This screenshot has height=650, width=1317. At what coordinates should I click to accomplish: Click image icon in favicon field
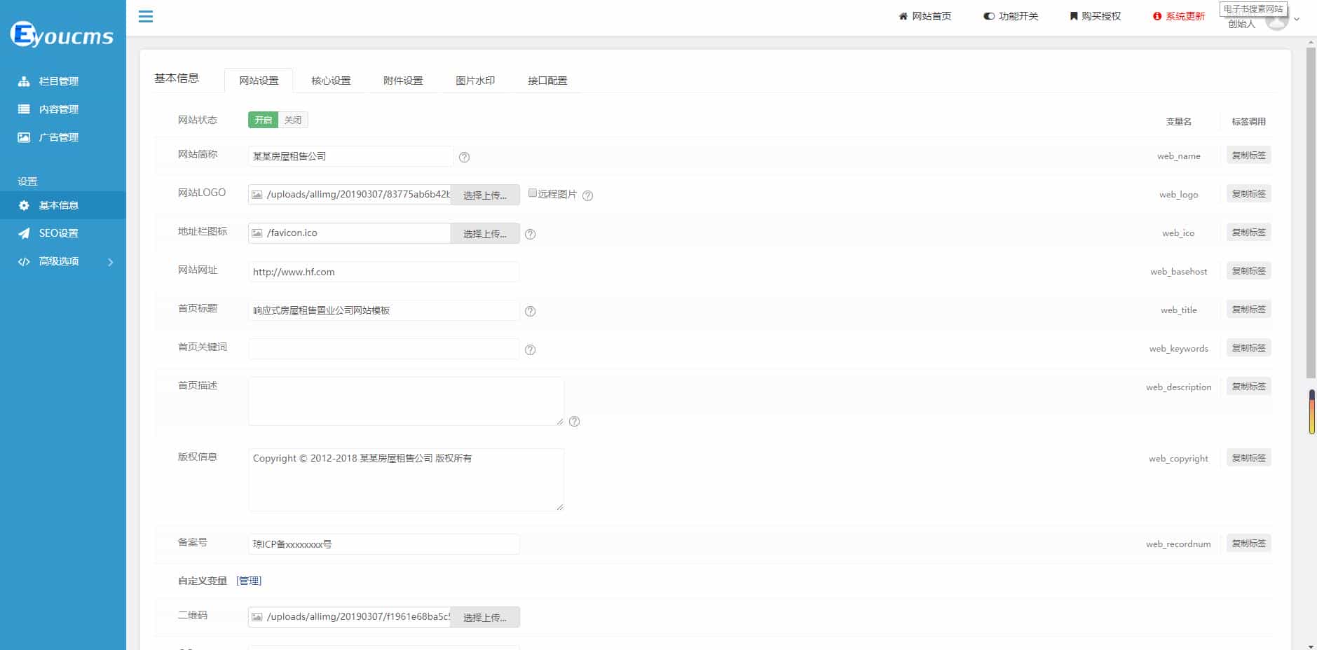point(257,233)
